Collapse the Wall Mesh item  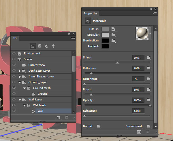(25, 106)
